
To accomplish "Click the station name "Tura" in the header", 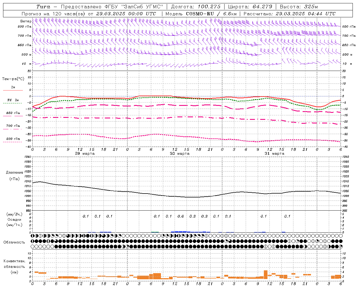I will tap(43, 7).
